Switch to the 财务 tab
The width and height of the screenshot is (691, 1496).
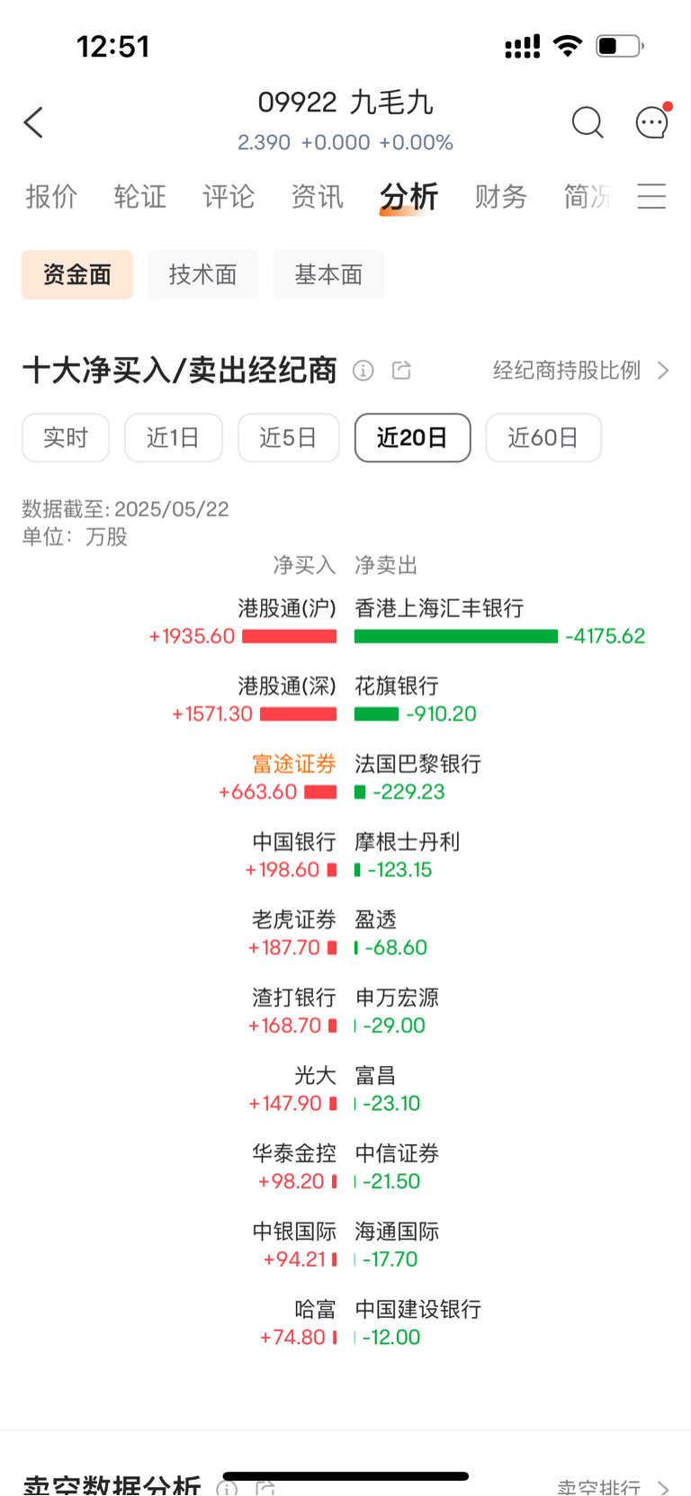(500, 196)
